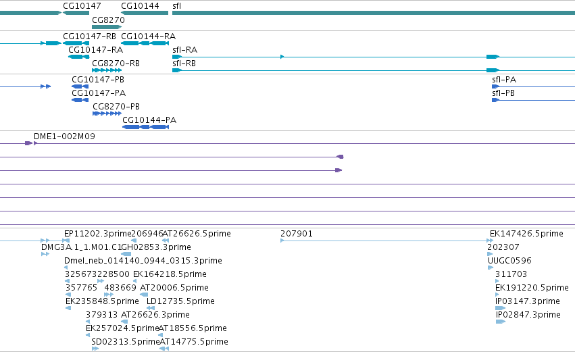This screenshot has height=352, width=575.
Task: Open the IP02847.3prime EST
Action: pyautogui.click(x=501, y=322)
